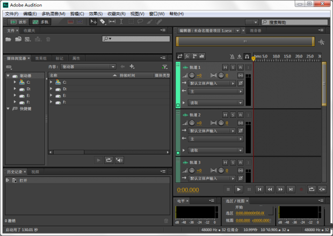This screenshot has height=236, width=333.
Task: Arm track 轨道 3 for record
Action: pos(241,163)
